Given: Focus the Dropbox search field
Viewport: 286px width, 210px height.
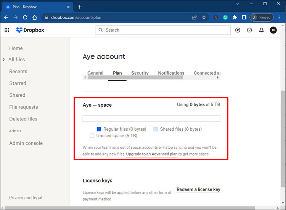Looking at the screenshot, I should click(163, 30).
